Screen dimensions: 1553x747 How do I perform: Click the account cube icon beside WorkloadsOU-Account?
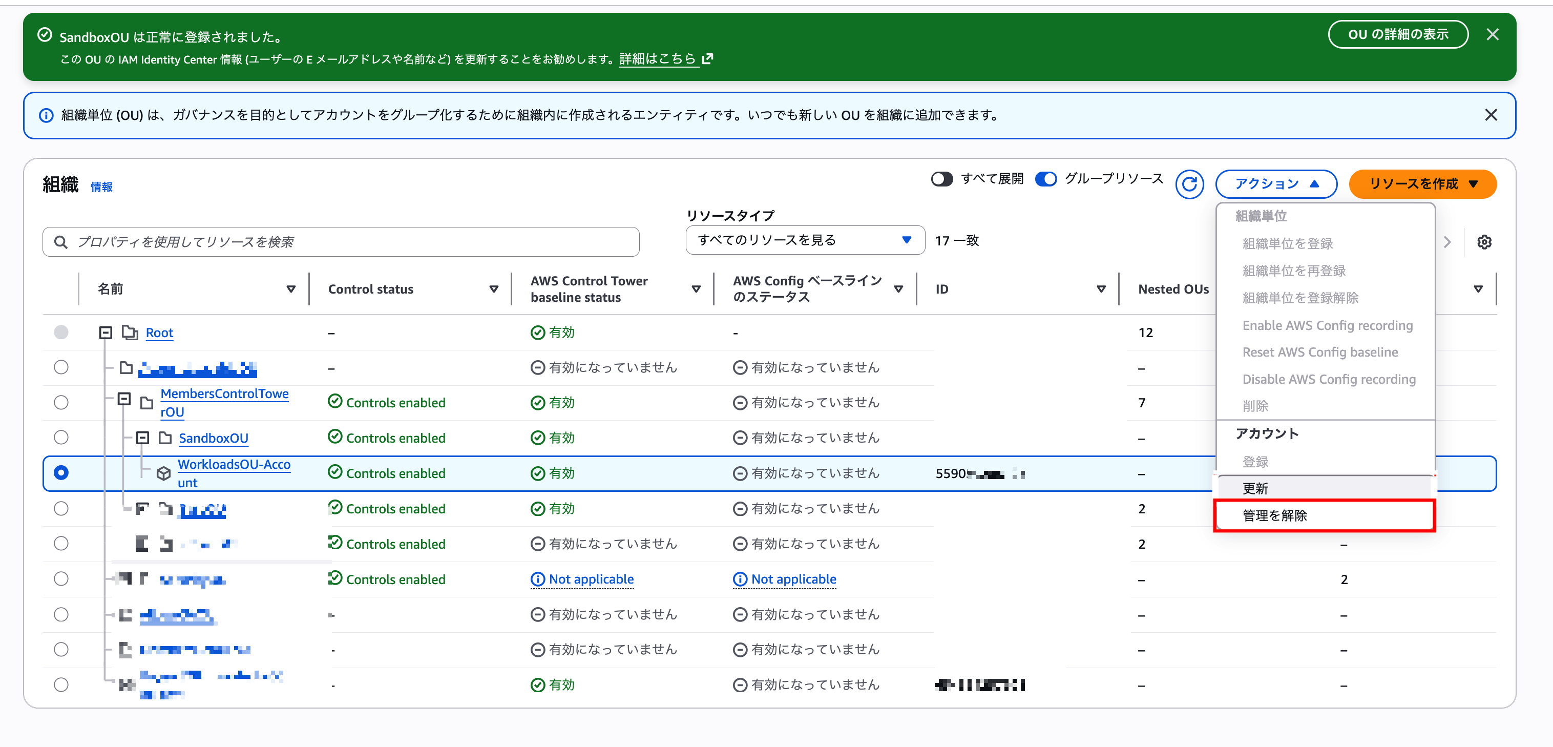[x=164, y=473]
